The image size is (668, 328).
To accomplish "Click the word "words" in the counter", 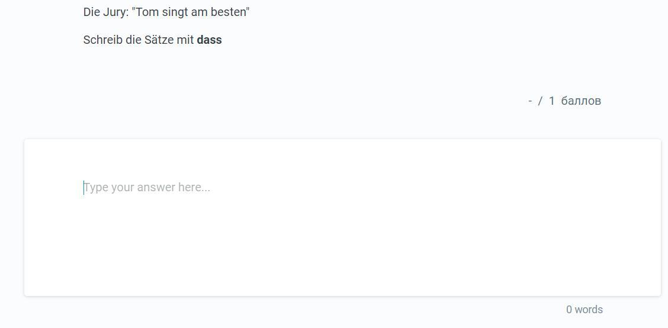I will (589, 310).
